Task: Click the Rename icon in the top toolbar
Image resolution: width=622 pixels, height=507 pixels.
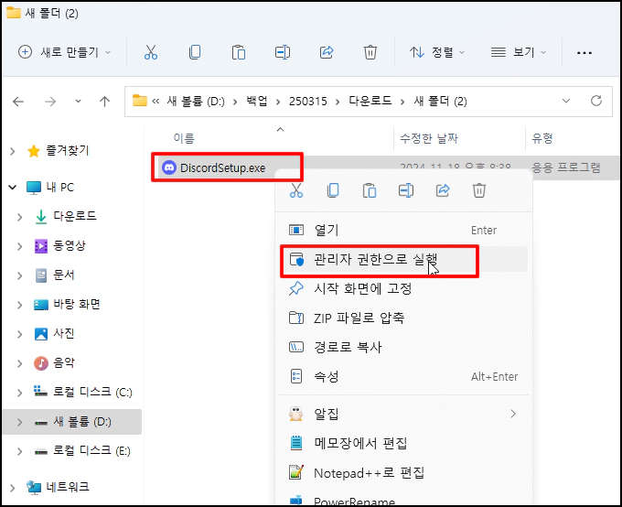Action: 283,52
